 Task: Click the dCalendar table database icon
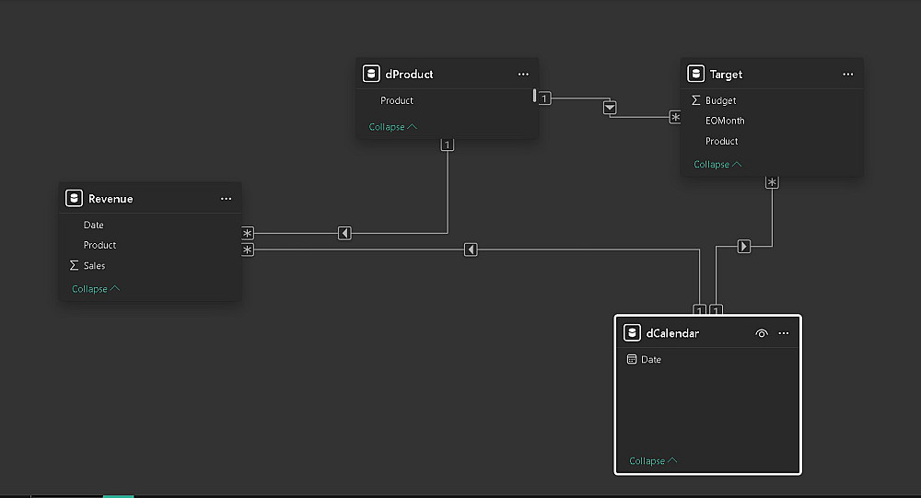click(632, 332)
